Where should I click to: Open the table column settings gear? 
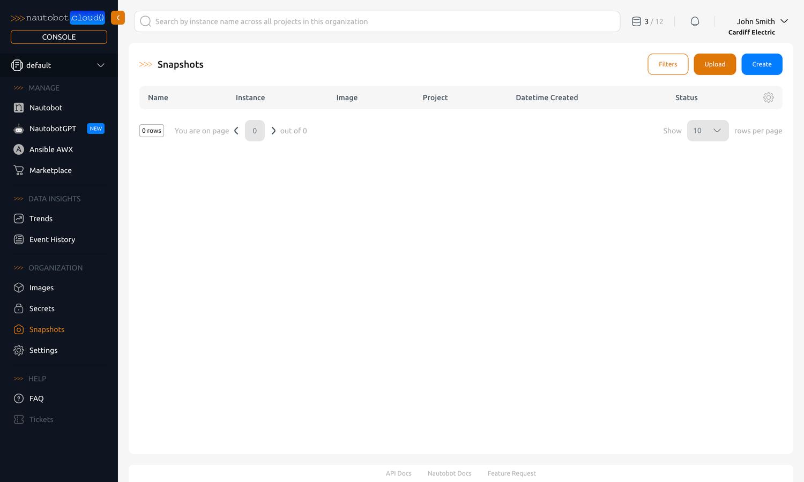tap(769, 97)
